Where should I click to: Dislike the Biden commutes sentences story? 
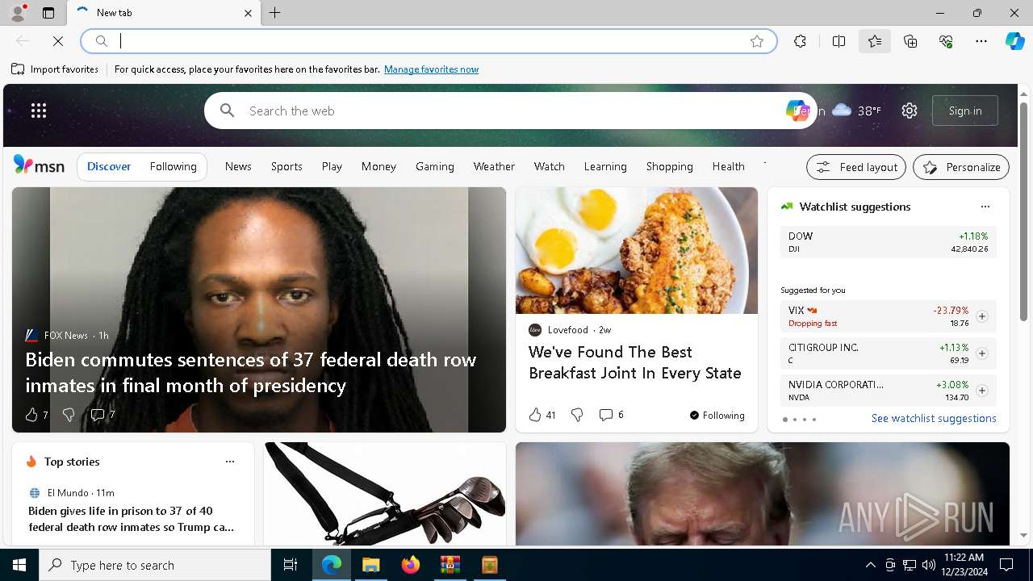[x=69, y=415]
